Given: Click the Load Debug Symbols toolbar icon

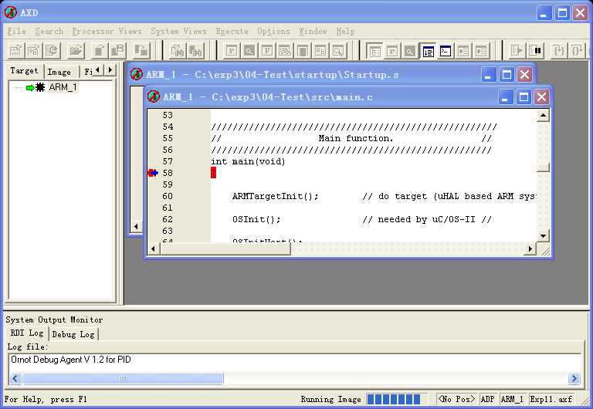Looking at the screenshot, I should (52, 50).
